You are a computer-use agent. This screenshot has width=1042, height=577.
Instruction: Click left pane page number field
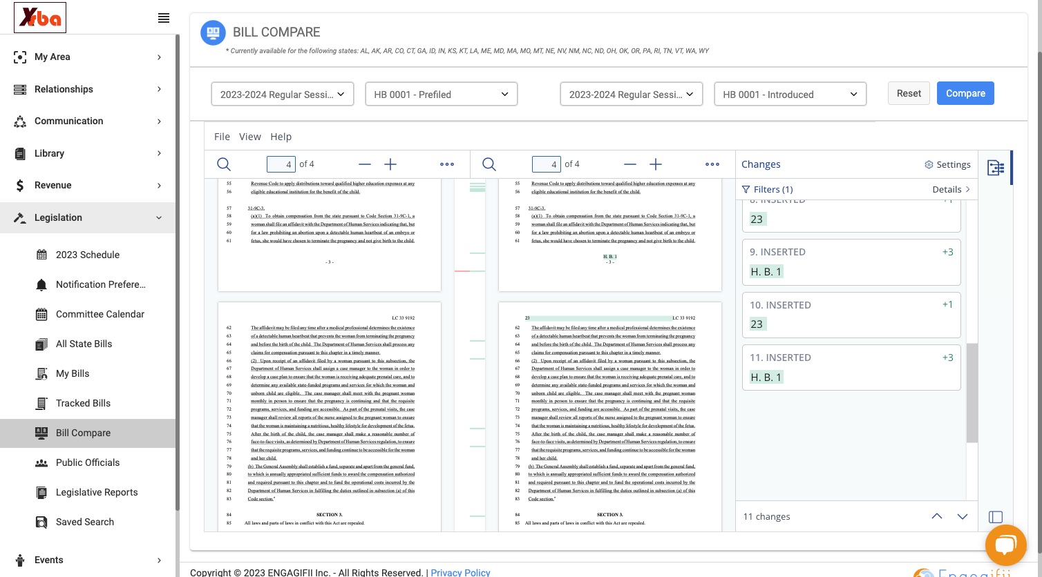coord(281,164)
